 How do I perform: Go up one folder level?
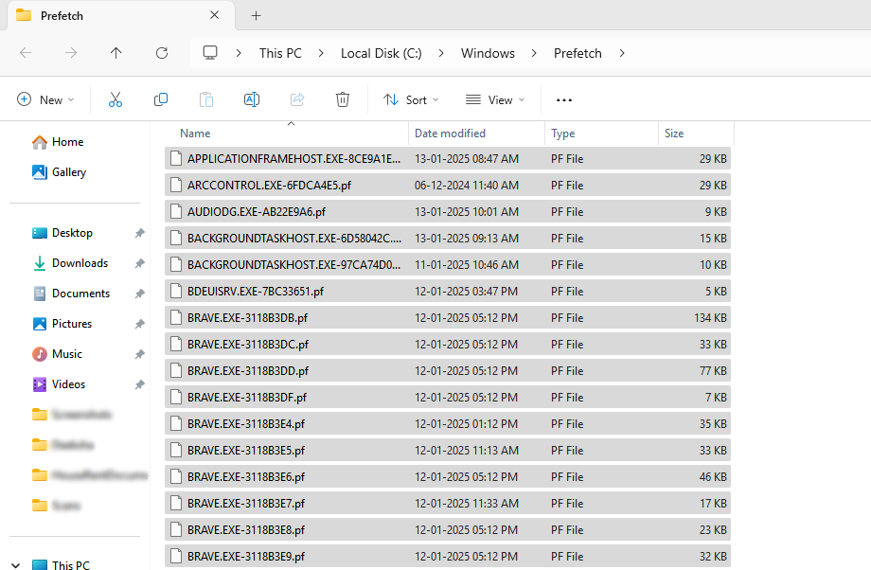[116, 53]
